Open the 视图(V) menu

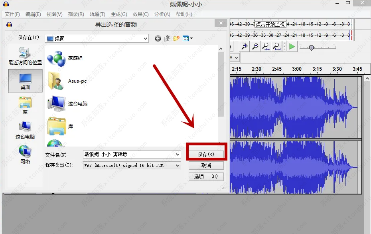point(54,14)
